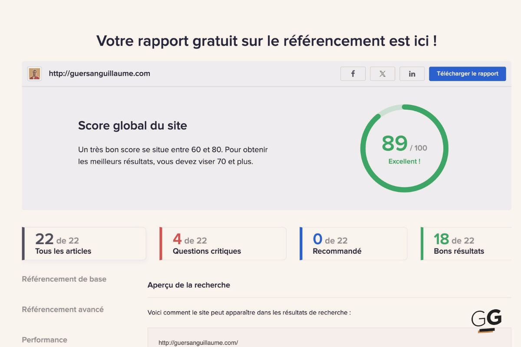The image size is (521, 347).
Task: Open the 'Performance' section
Action: [44, 340]
